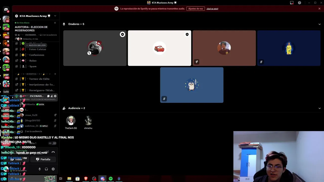Click moderator shield on first speaker tile
The width and height of the screenshot is (324, 182).
[123, 34]
